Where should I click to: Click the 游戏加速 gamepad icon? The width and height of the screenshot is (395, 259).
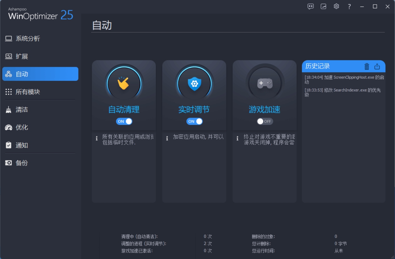click(265, 84)
